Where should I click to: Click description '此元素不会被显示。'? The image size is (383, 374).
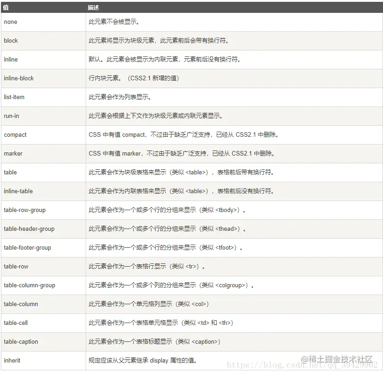[x=114, y=22]
